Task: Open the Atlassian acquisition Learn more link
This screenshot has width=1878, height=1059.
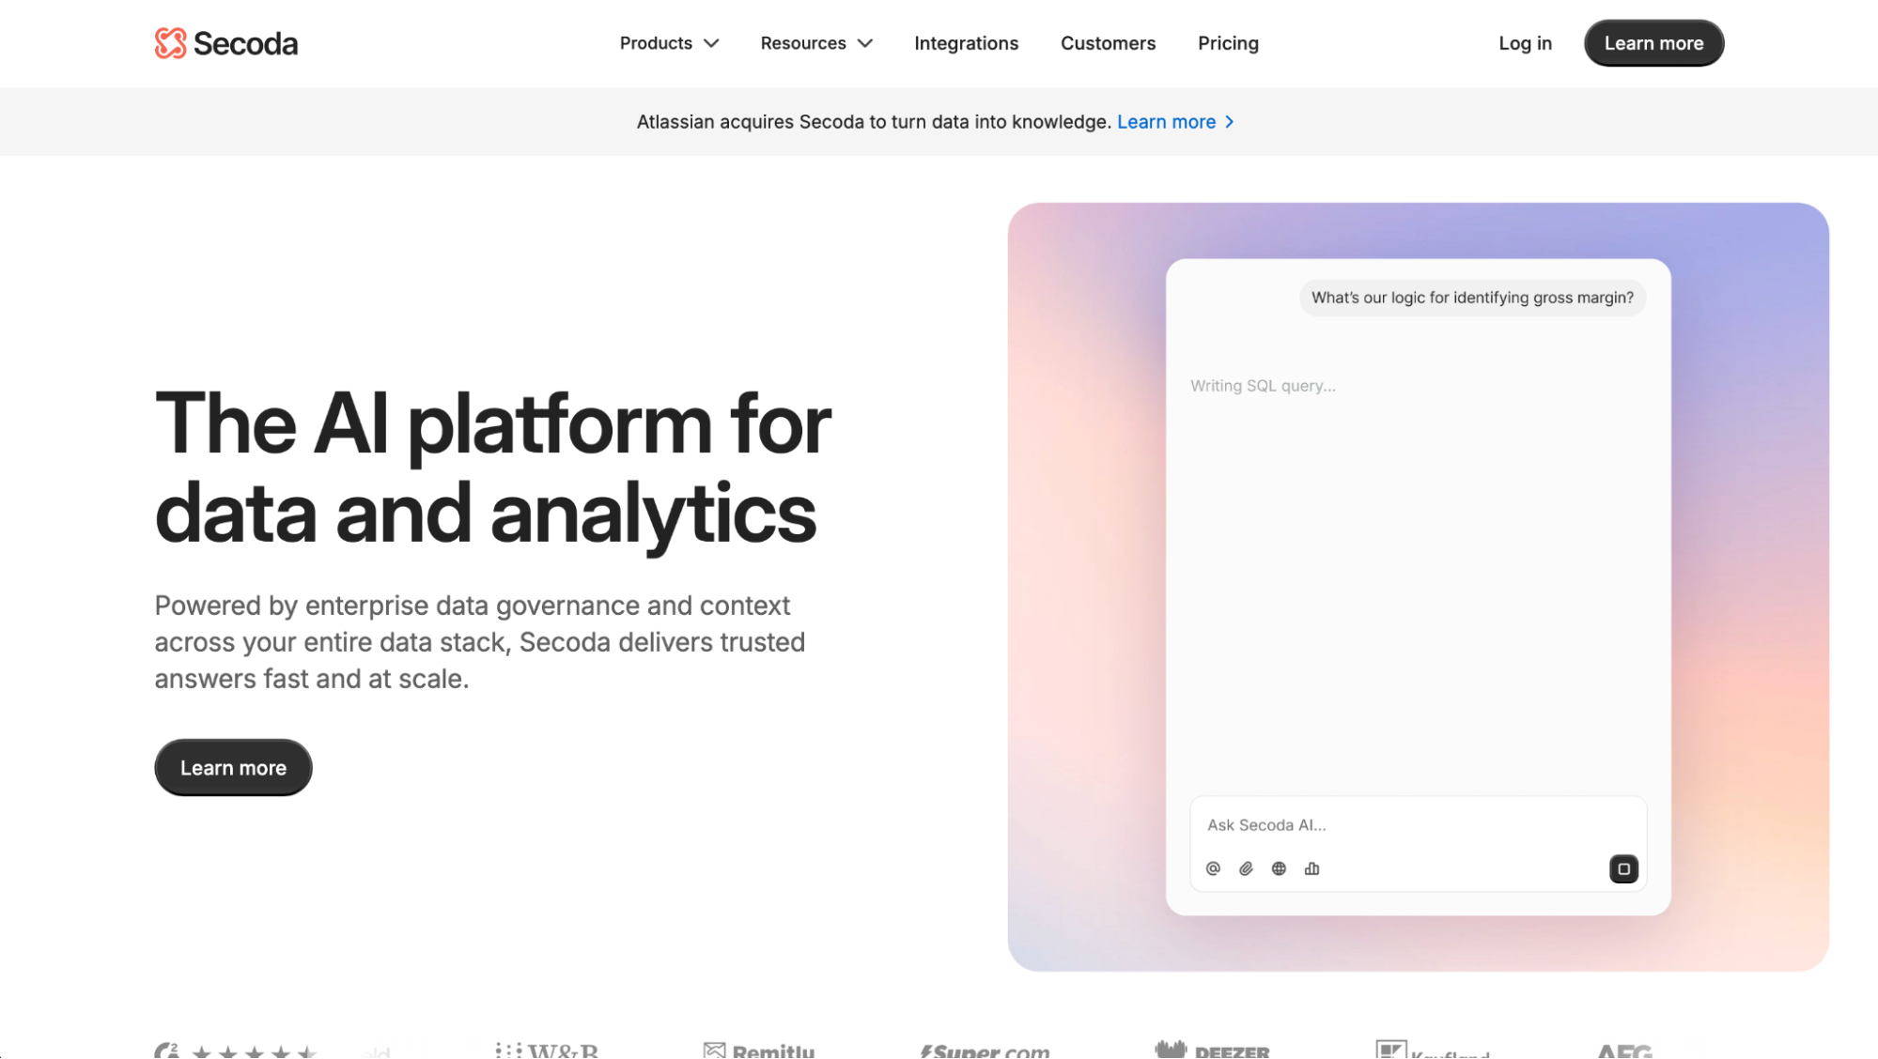Action: click(x=1166, y=122)
